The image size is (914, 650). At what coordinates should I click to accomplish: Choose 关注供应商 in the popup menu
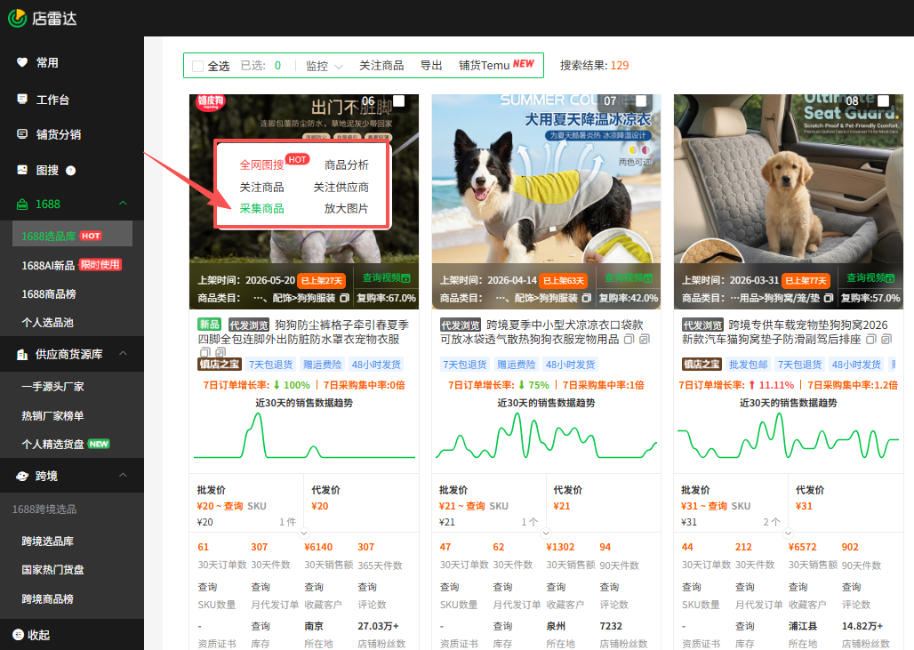point(341,187)
